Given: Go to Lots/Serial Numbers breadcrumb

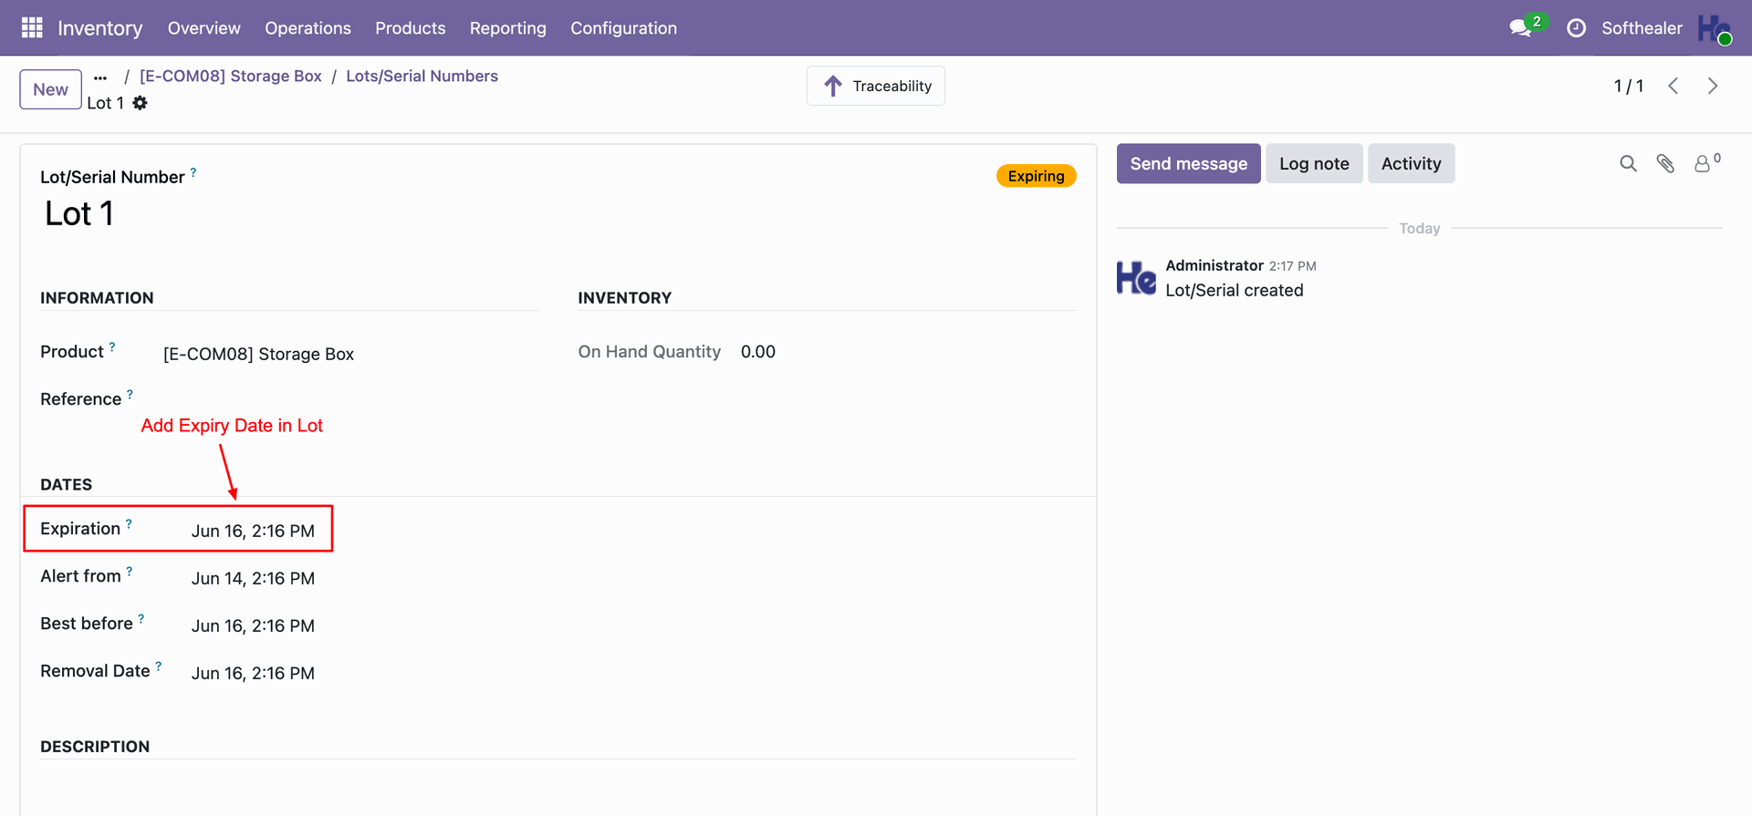Looking at the screenshot, I should tap(422, 76).
